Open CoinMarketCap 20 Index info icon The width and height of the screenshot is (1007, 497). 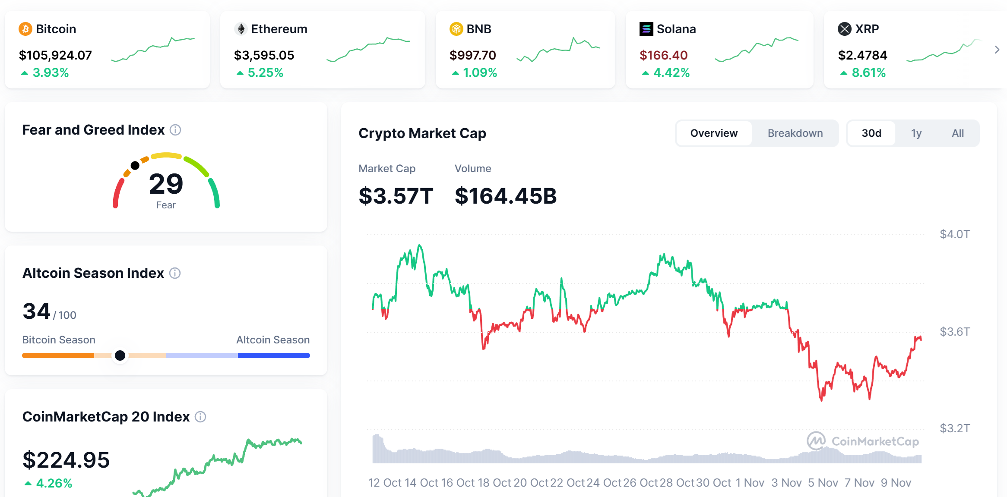pos(200,417)
